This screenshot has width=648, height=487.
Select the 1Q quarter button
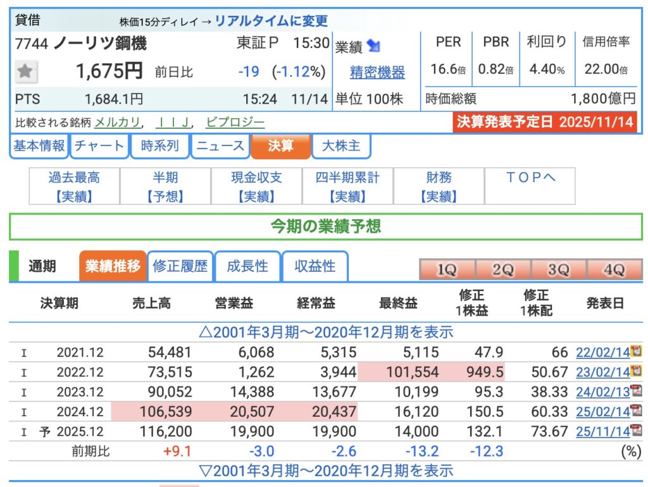click(447, 269)
